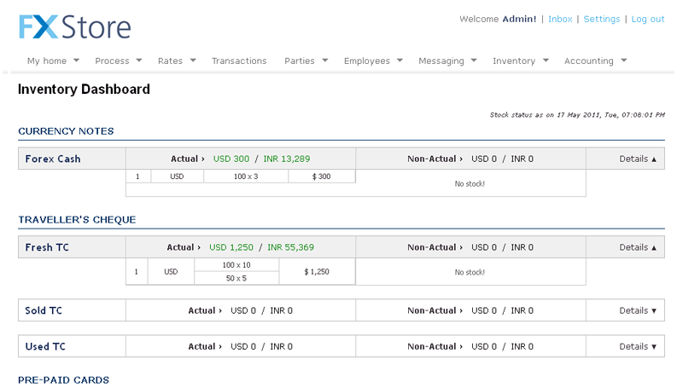This screenshot has height=388, width=683.
Task: Go to the Transactions page
Action: (239, 61)
